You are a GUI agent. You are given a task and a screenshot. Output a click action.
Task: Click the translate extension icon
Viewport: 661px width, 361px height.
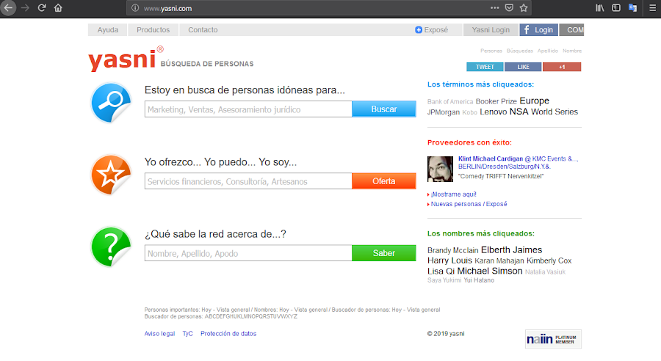[x=632, y=8]
